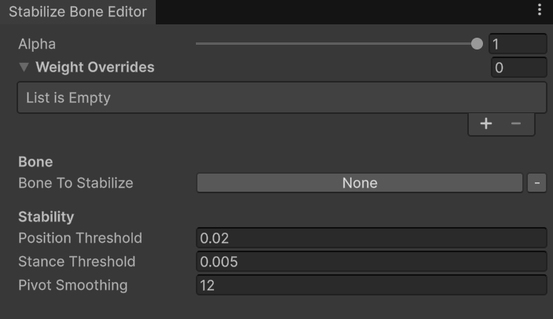Collapse the Weight Overrides foldout arrow

(x=24, y=67)
